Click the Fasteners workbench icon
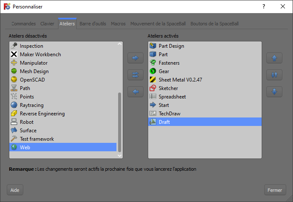Image resolution: width=293 pixels, height=202 pixels. pyautogui.click(x=153, y=63)
